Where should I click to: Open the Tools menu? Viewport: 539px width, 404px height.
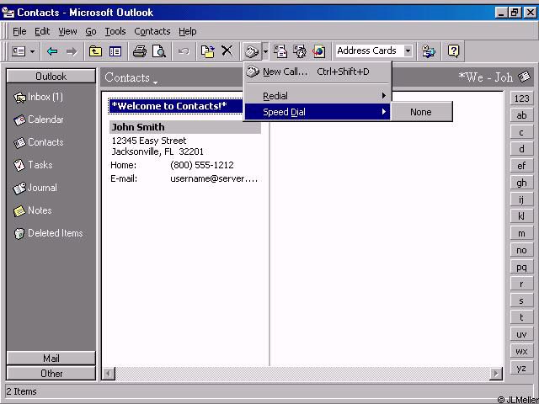[x=115, y=31]
